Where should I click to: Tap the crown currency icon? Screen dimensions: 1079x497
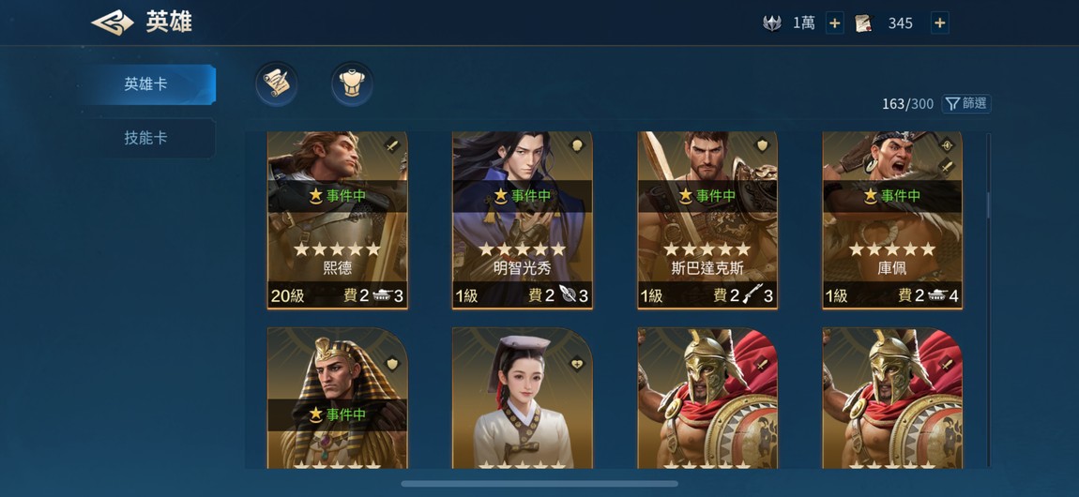click(x=772, y=23)
